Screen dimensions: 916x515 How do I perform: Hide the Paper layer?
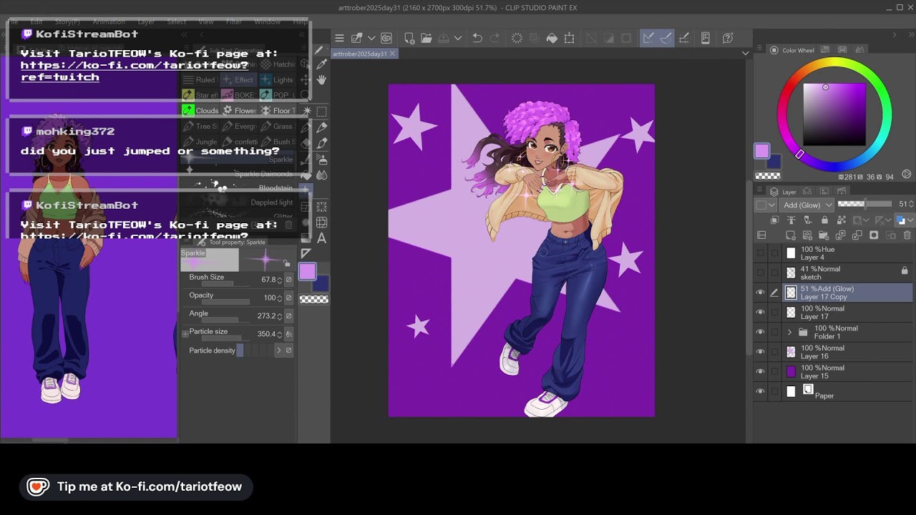(760, 391)
